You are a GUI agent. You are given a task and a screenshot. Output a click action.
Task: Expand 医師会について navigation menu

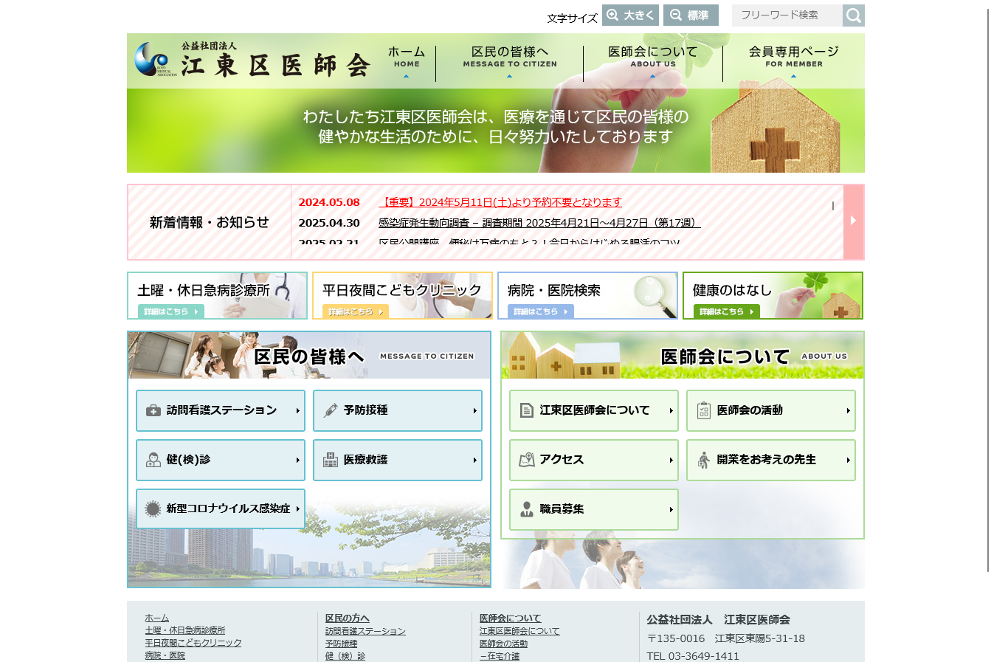click(652, 58)
